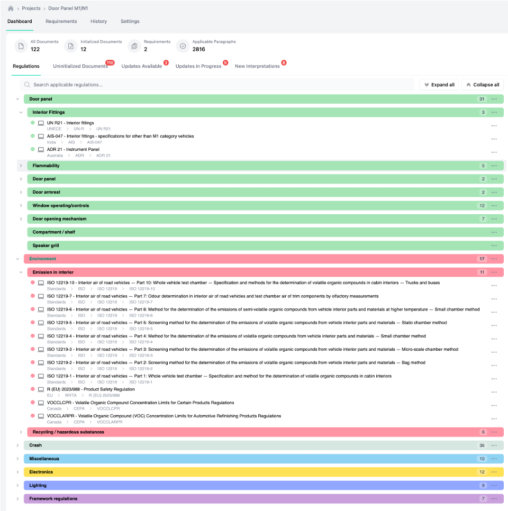Viewport: 508px width, 511px height.
Task: Click the All Documents file icon
Action: point(21,46)
